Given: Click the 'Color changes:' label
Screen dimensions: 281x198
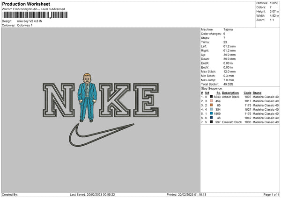Looking at the screenshot, I should point(211,34).
